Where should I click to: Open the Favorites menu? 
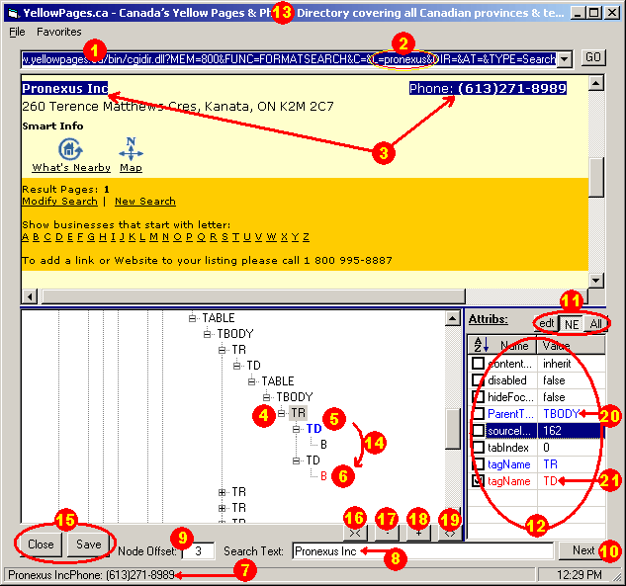[x=59, y=32]
